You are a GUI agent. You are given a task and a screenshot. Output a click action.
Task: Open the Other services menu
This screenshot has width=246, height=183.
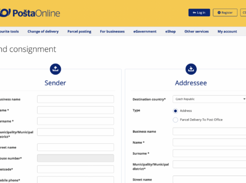[x=196, y=32]
